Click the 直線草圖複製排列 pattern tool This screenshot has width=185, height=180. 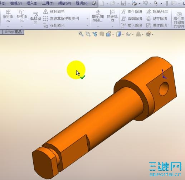pos(61,19)
